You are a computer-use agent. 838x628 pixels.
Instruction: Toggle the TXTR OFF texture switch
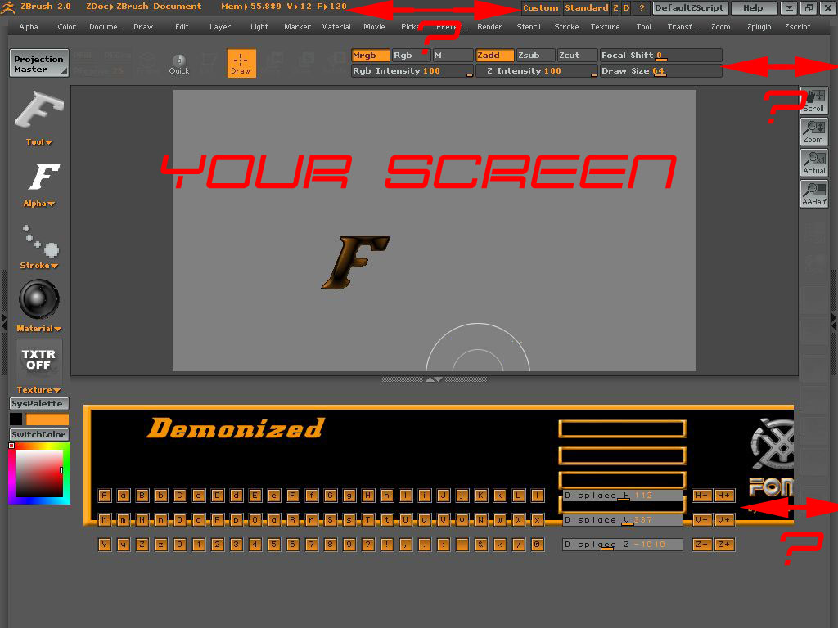(x=38, y=360)
